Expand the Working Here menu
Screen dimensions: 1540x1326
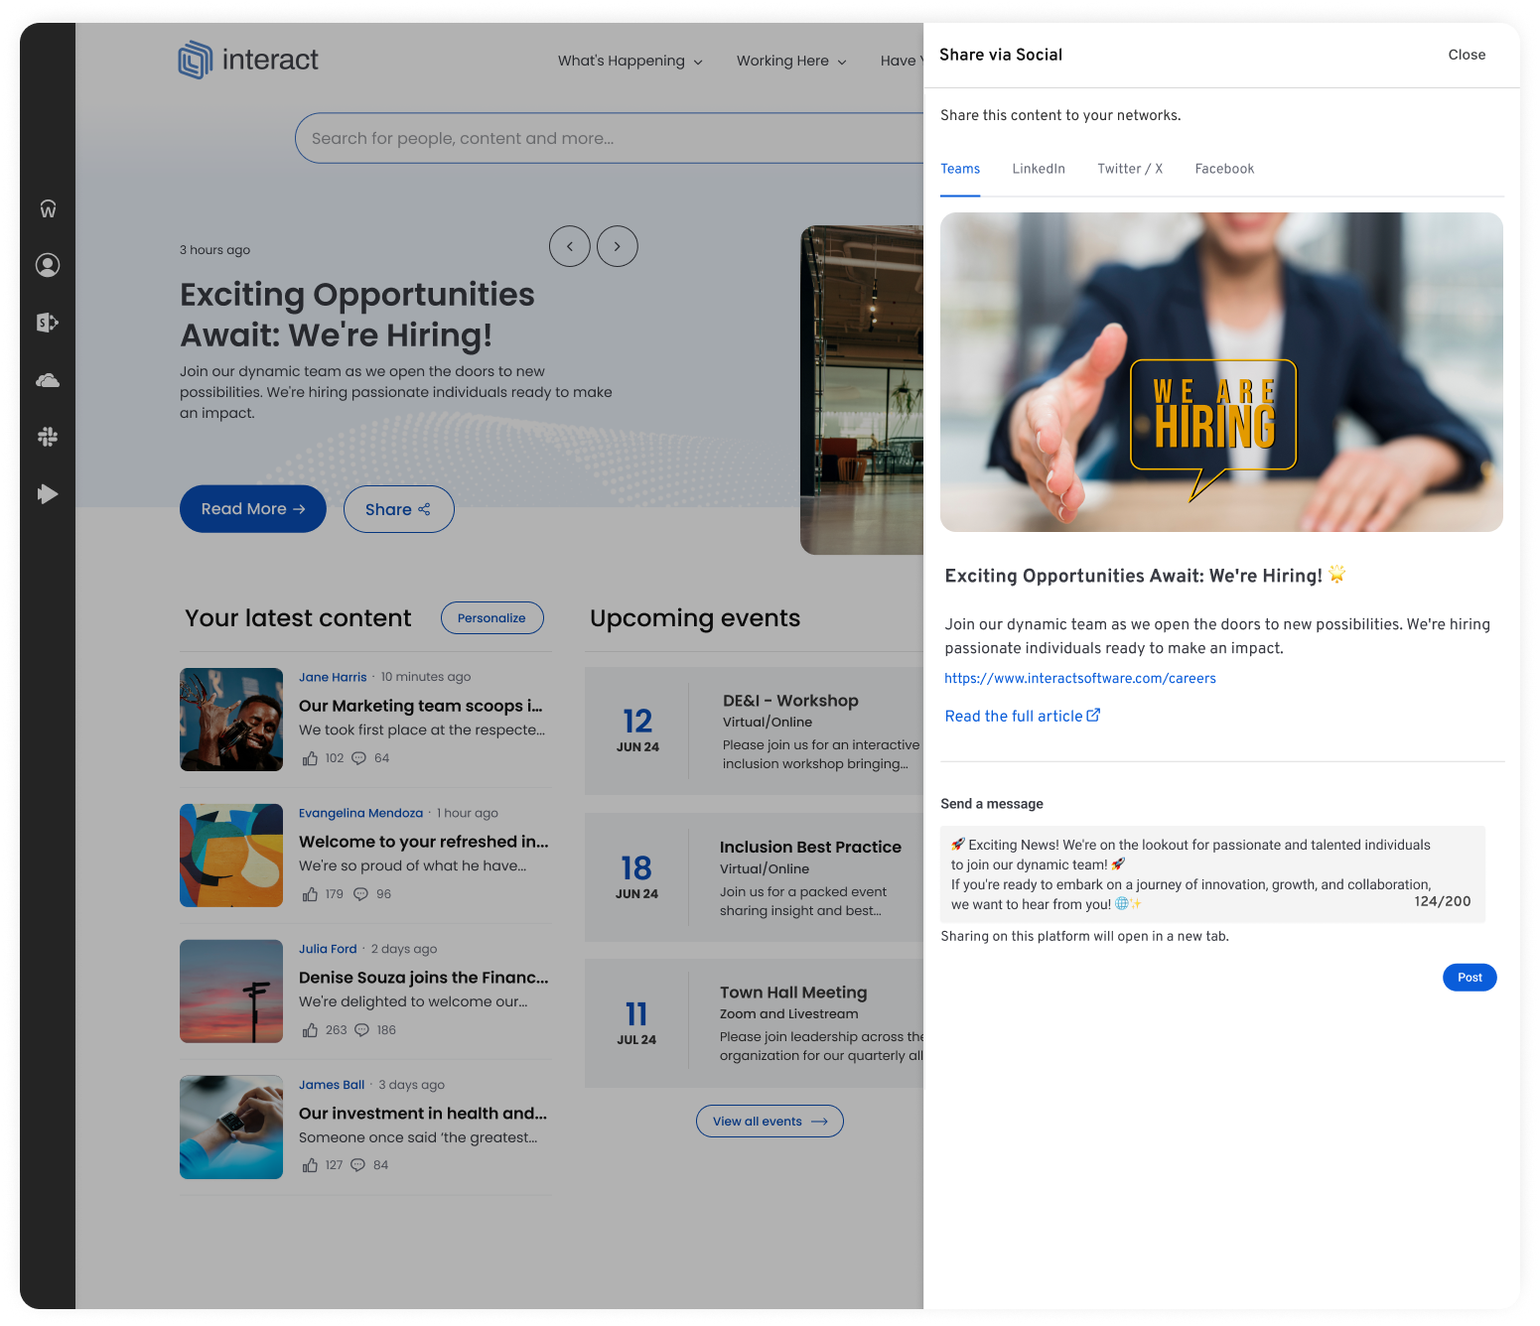point(791,61)
